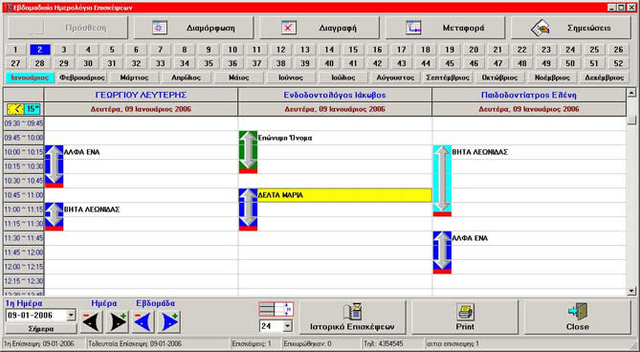The image size is (640, 352).
Task: Go to previous day arrow
Action: pyautogui.click(x=92, y=322)
